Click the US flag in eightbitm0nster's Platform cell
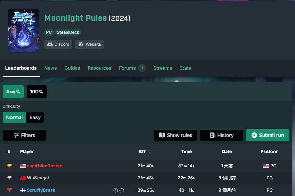This screenshot has width=295, height=196. pyautogui.click(x=266, y=166)
